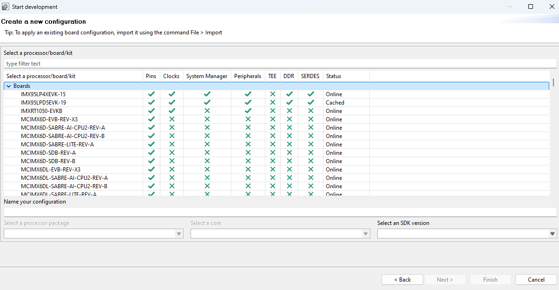
Task: Click DDR checkmark for IMX95LP4XEVK-15 row
Action: tap(289, 94)
